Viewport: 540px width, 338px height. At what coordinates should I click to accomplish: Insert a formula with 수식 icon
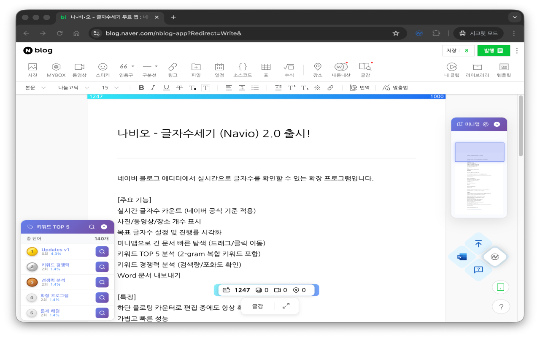pyautogui.click(x=289, y=70)
